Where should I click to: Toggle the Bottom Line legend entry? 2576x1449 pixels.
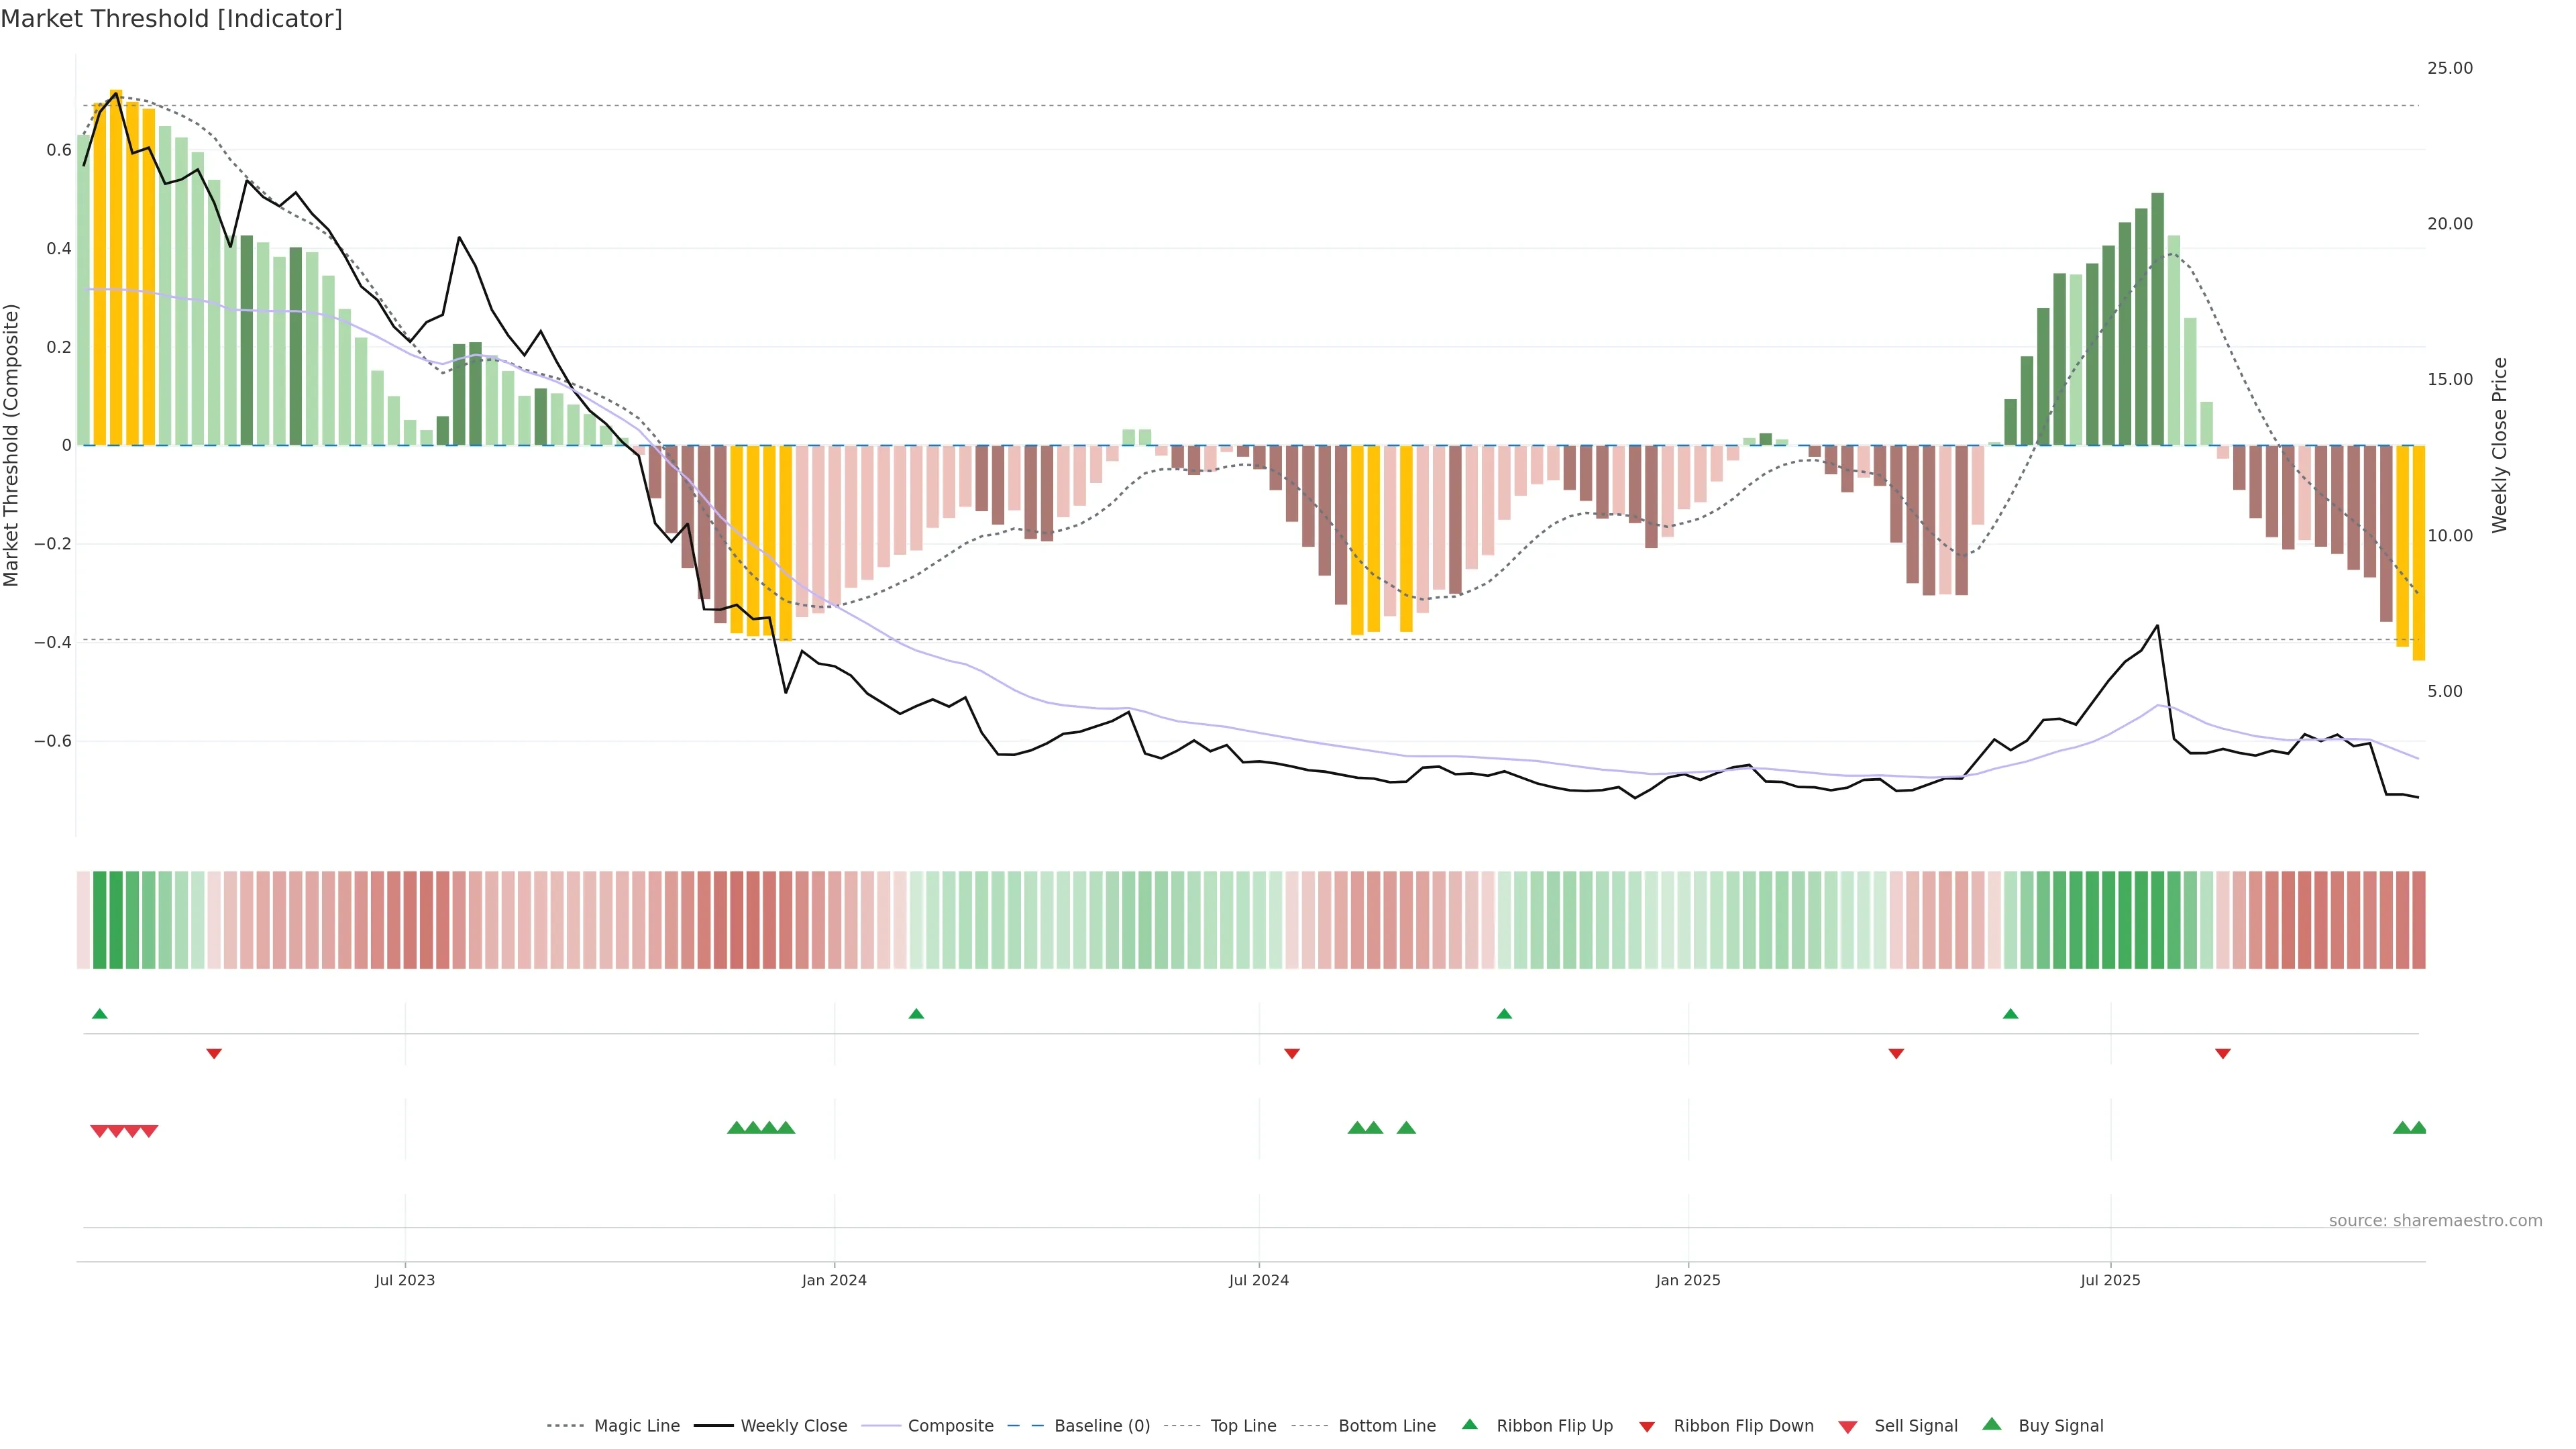pos(1386,1426)
